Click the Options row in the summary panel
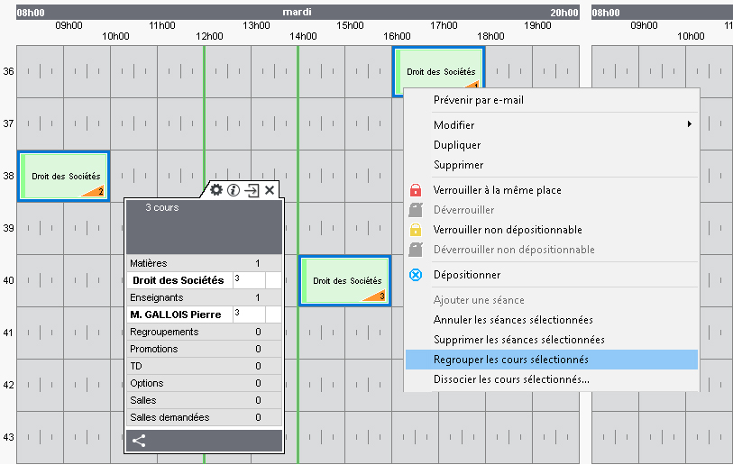The image size is (733, 465). 205,383
